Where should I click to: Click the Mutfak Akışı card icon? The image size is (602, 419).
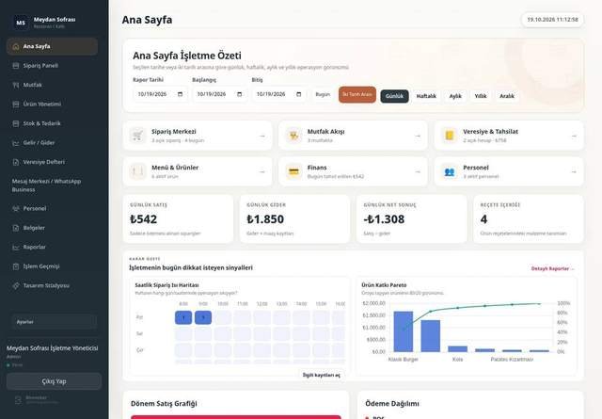click(x=293, y=136)
